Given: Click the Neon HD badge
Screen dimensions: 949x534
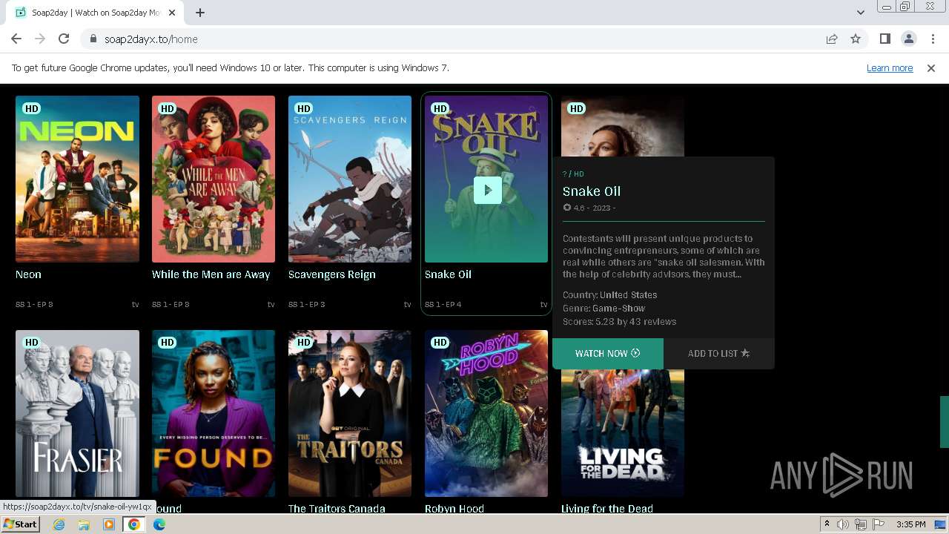Looking at the screenshot, I should (31, 108).
